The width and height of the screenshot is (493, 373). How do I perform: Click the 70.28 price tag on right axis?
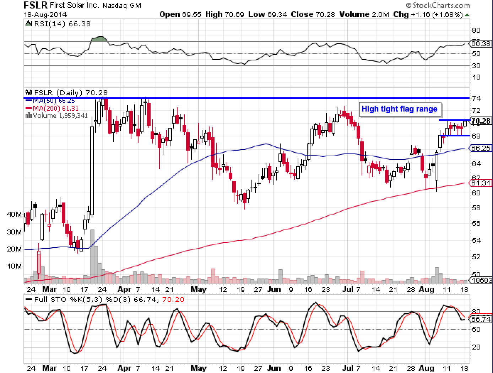click(x=481, y=121)
